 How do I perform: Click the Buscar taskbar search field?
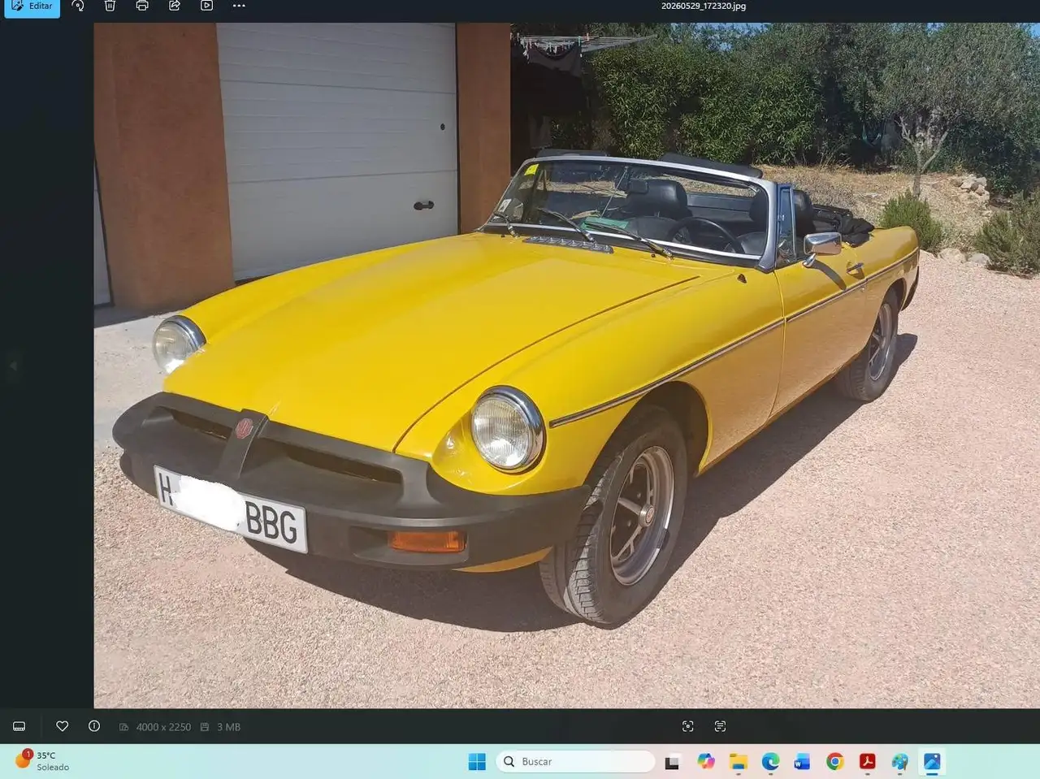[575, 761]
